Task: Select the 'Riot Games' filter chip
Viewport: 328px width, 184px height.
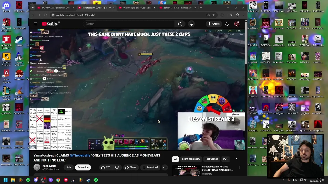Action: coord(212,159)
